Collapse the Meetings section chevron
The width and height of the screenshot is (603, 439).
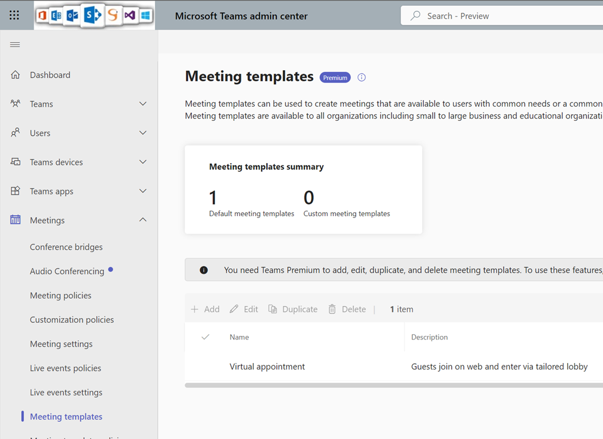click(x=143, y=220)
